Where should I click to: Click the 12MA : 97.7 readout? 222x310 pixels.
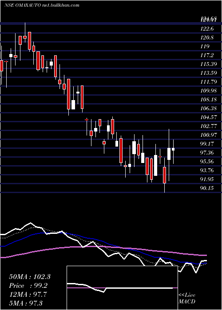28,294
